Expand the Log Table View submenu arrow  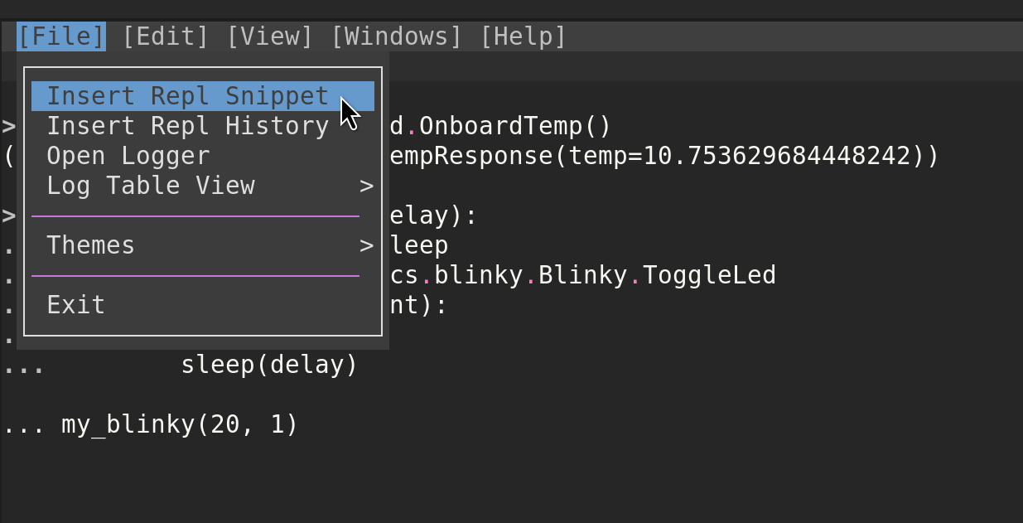(367, 186)
